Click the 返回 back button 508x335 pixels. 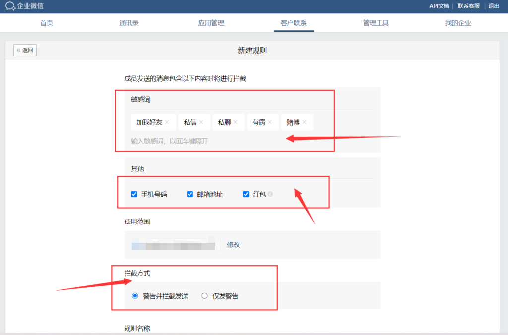25,50
